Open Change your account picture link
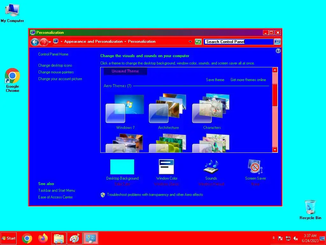Viewport: 326px width, 245px height. 60,79
